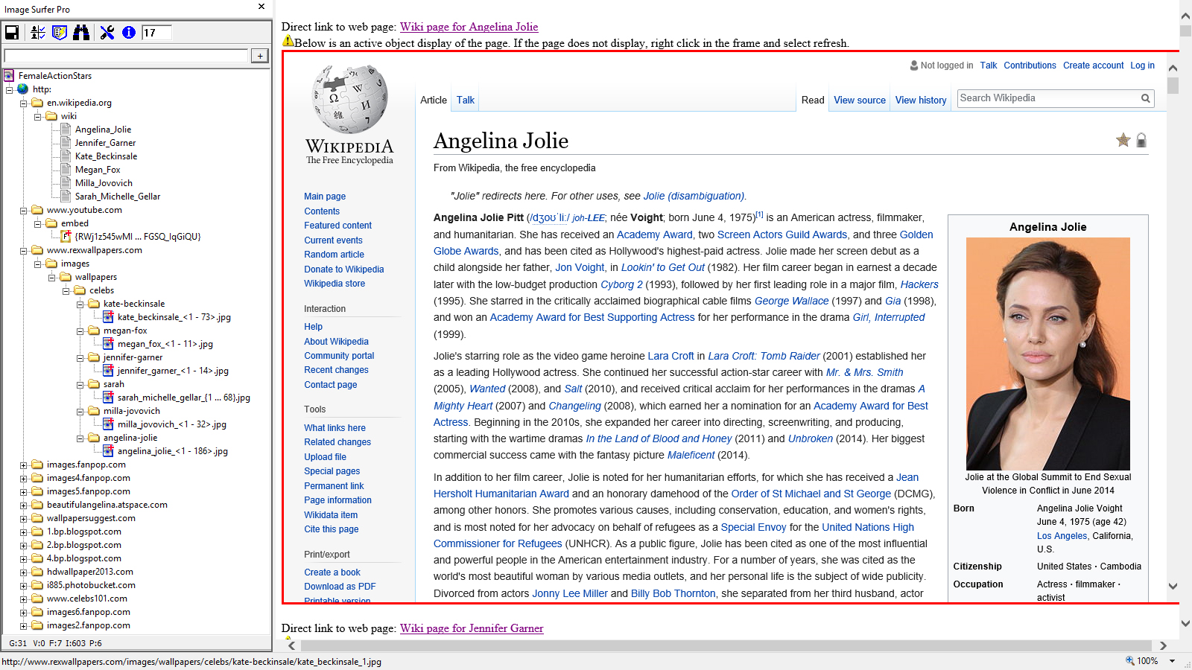Follow the Wiki page for Angelina Jolie link
This screenshot has width=1192, height=670.
469,27
